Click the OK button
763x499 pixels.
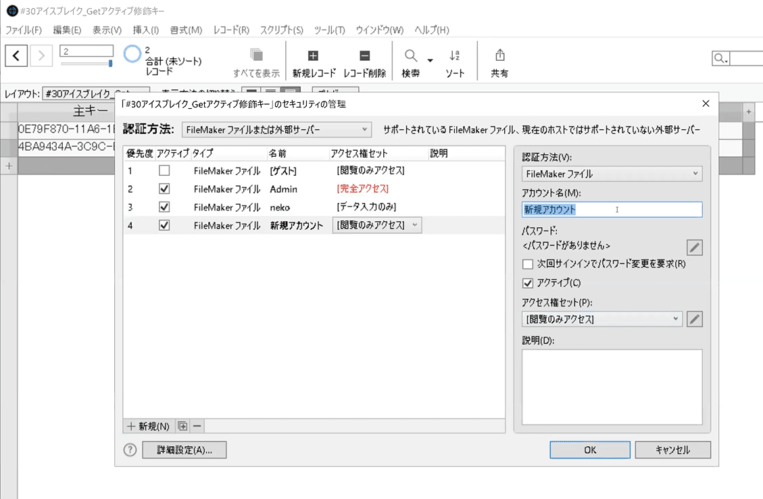(x=590, y=450)
